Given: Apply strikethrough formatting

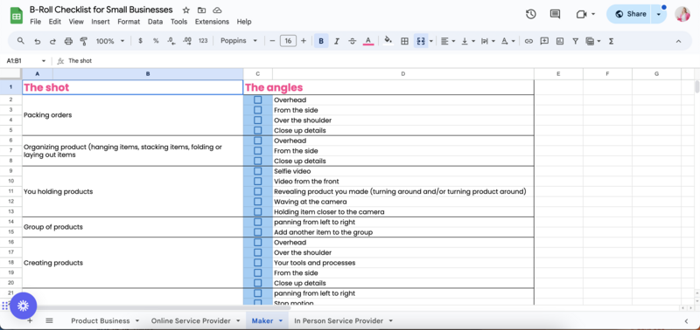Looking at the screenshot, I should pyautogui.click(x=353, y=41).
